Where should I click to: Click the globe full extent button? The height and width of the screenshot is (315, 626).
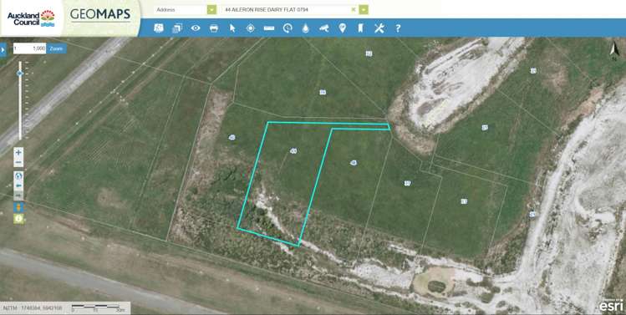pyautogui.click(x=18, y=176)
